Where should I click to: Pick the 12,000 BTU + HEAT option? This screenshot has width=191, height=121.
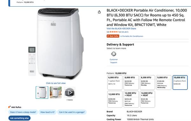coord(131,99)
